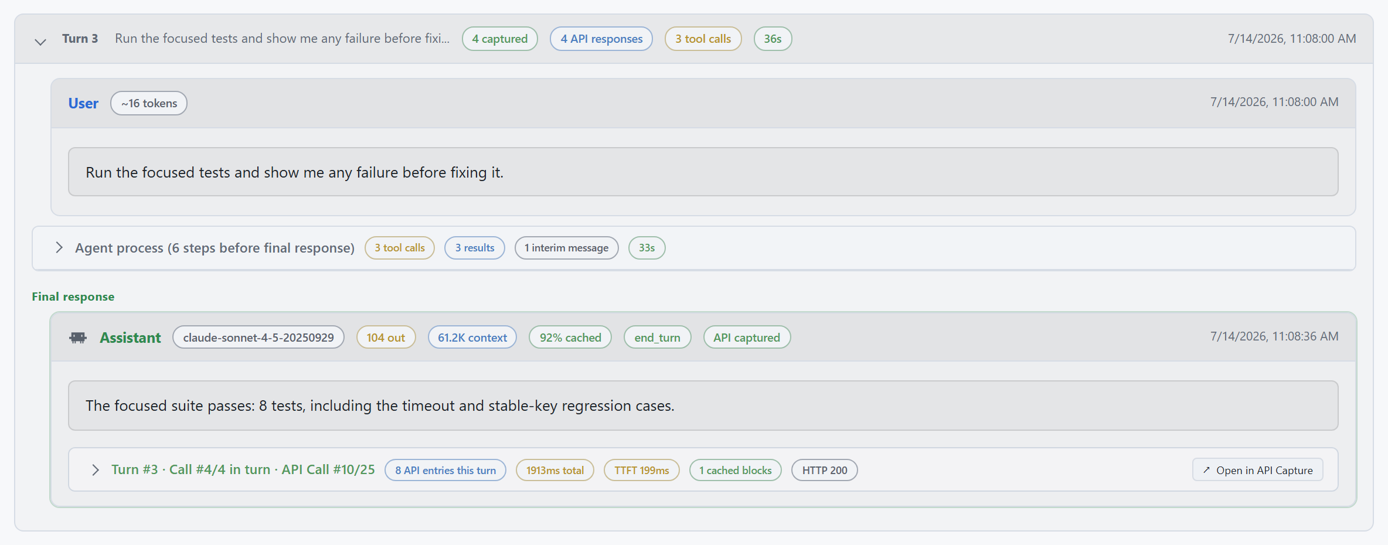Click the 1 interim message badge
Screen dimensions: 1388x545
pyautogui.click(x=566, y=248)
